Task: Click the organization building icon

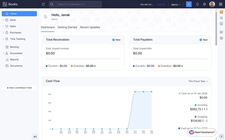Action: (46, 17)
